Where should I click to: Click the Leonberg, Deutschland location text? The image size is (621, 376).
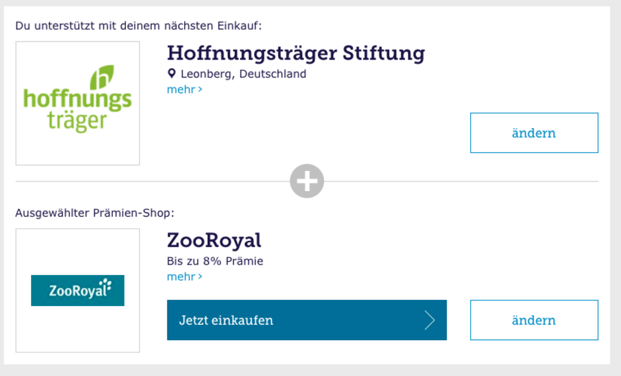243,74
